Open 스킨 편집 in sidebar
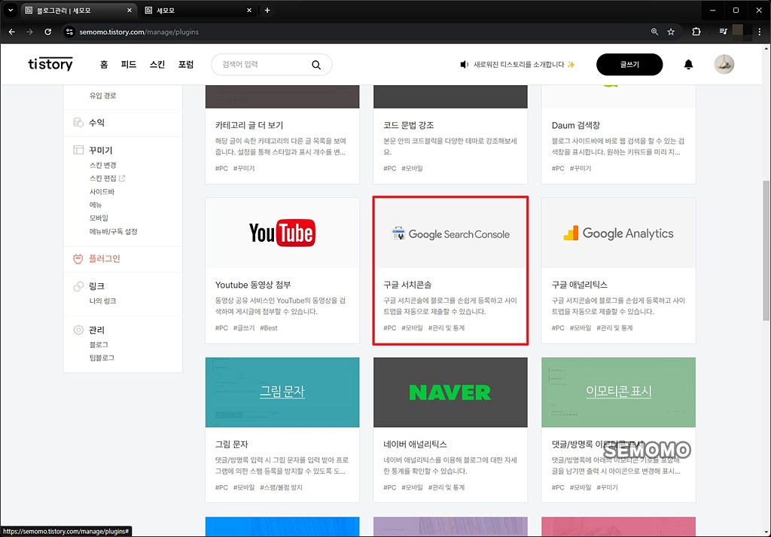 [102, 178]
